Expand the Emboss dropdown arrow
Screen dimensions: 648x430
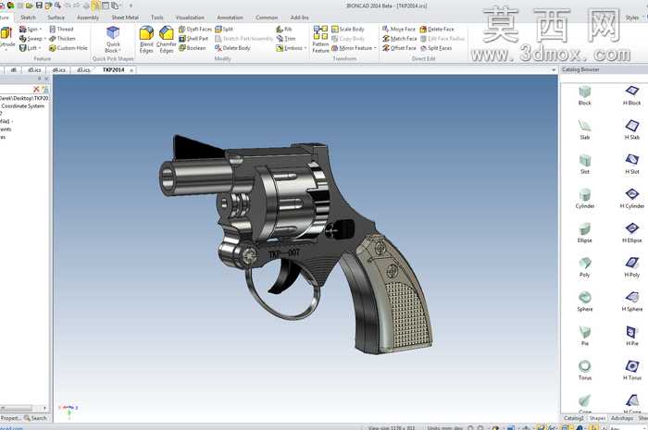click(x=305, y=48)
